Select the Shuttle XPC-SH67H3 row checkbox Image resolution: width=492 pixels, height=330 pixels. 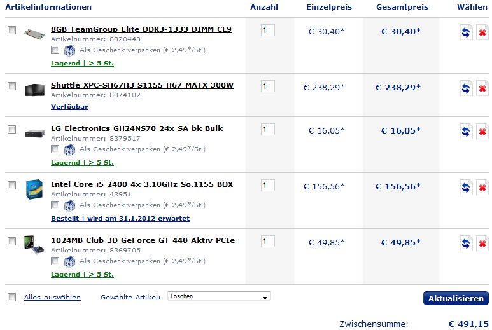[12, 86]
